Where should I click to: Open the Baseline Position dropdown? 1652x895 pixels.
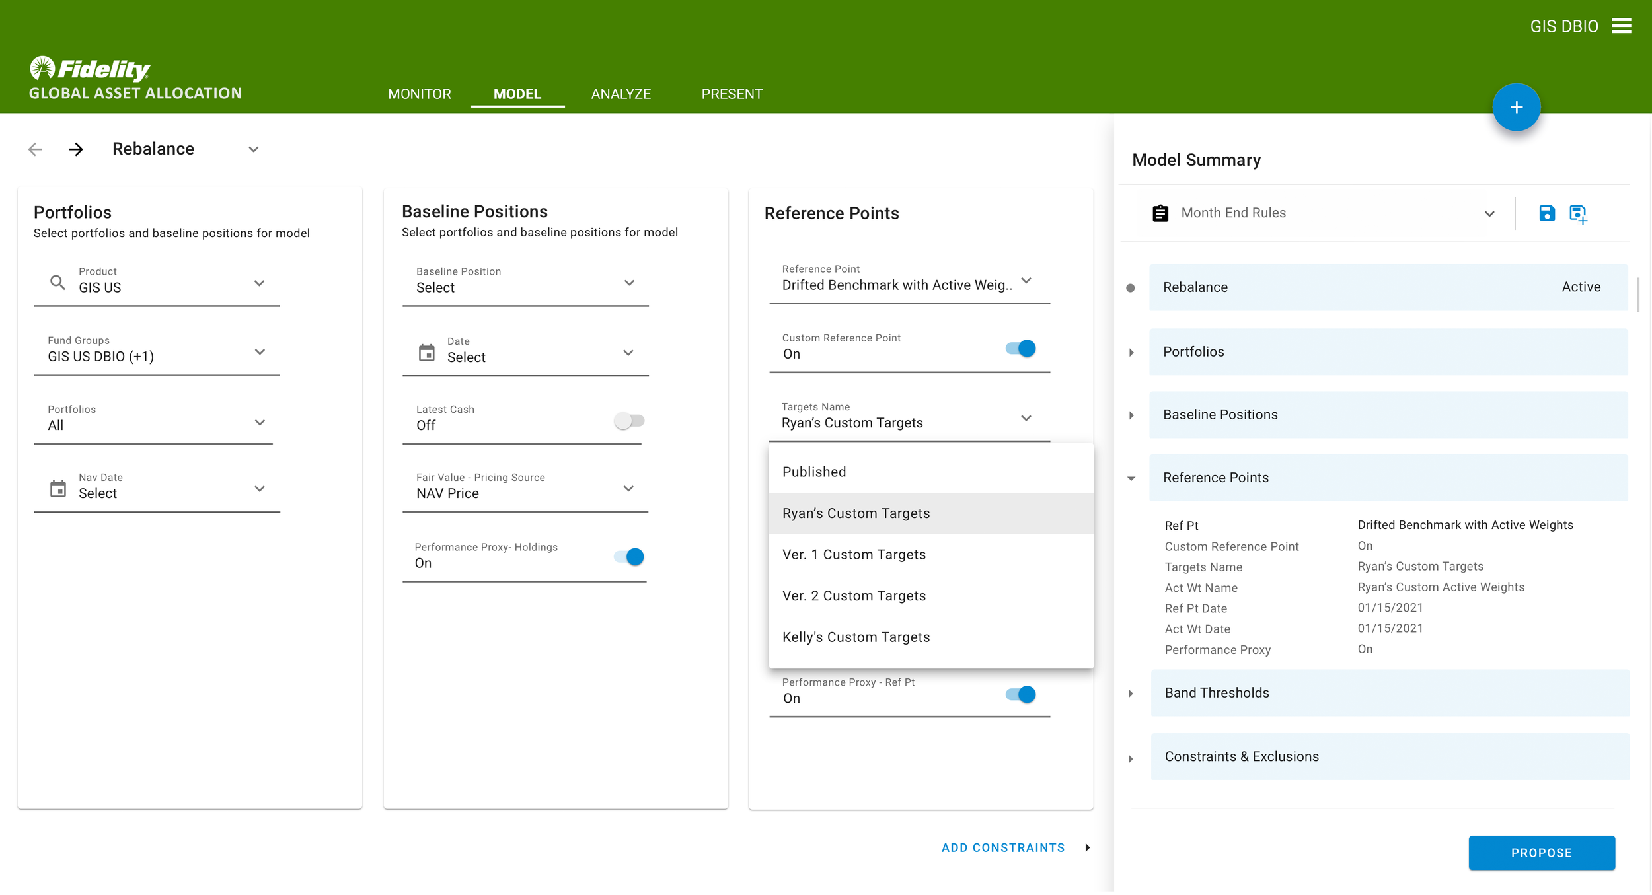(525, 284)
